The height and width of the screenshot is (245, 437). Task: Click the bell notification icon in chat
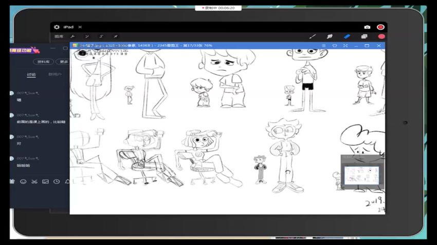tap(67, 181)
